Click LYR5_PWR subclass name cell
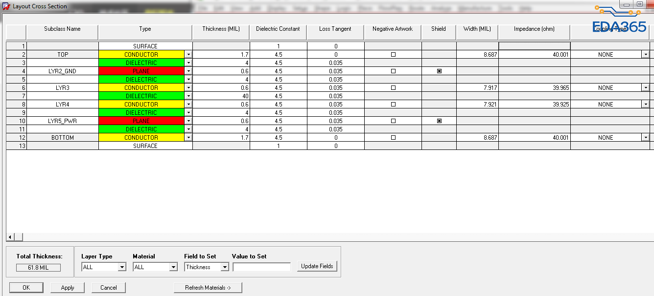Image resolution: width=654 pixels, height=296 pixels. pyautogui.click(x=62, y=121)
